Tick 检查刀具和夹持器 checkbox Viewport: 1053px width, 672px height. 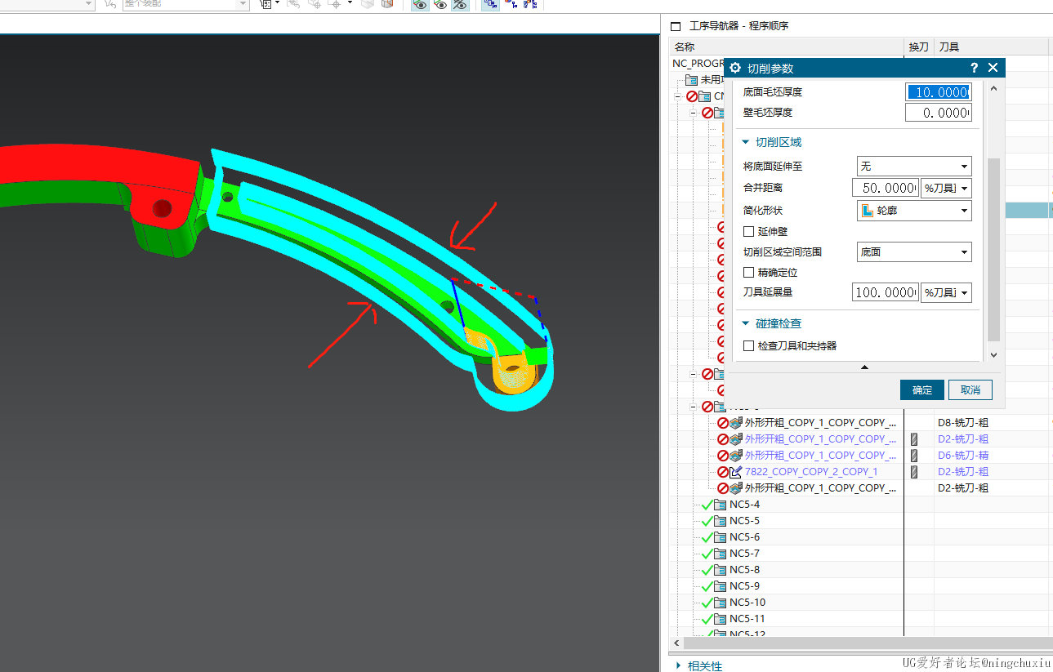(x=748, y=346)
